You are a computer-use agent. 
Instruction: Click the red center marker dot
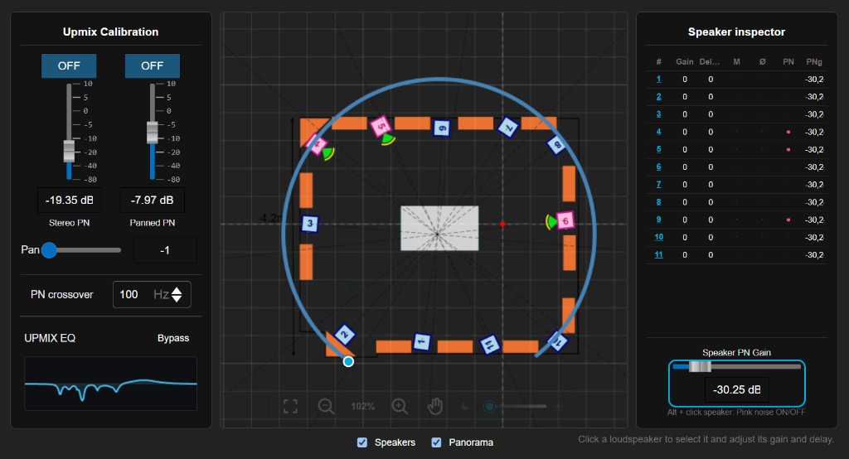(502, 224)
